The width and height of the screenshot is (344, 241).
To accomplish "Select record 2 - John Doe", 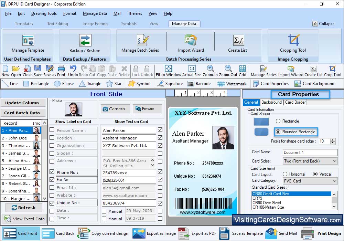I will point(21,138).
